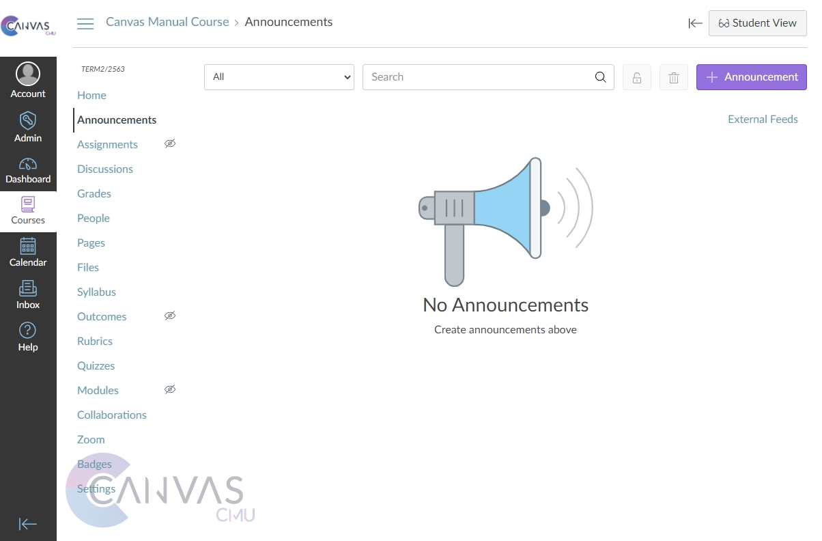Click the Canvas CMU logo at top left

28,27
